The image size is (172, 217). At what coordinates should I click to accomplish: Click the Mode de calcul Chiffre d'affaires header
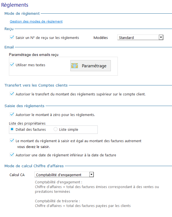point(34,166)
